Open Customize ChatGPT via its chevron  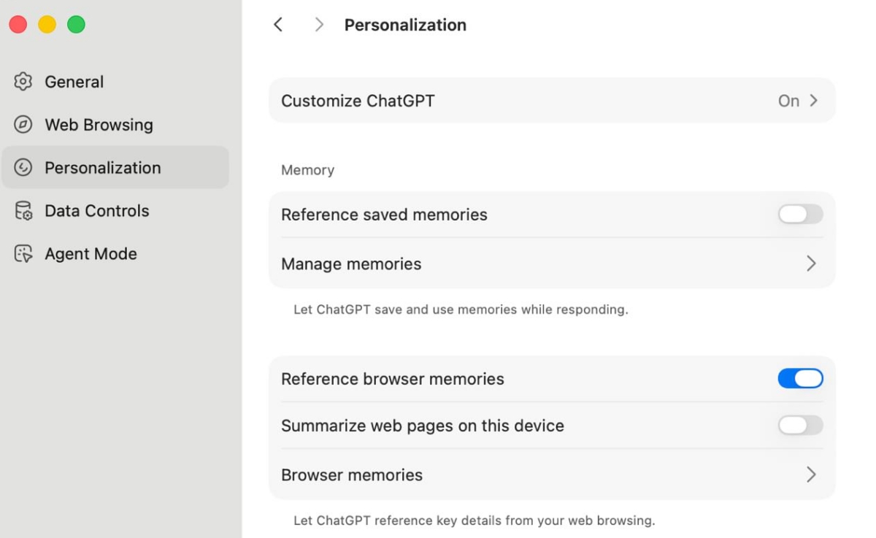(813, 101)
